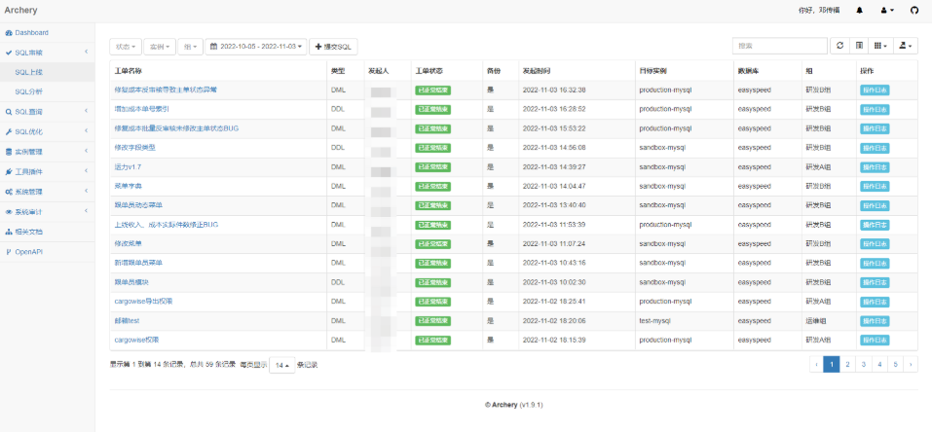Go to Dashboard in sidebar
Image resolution: width=932 pixels, height=432 pixels.
[x=47, y=33]
